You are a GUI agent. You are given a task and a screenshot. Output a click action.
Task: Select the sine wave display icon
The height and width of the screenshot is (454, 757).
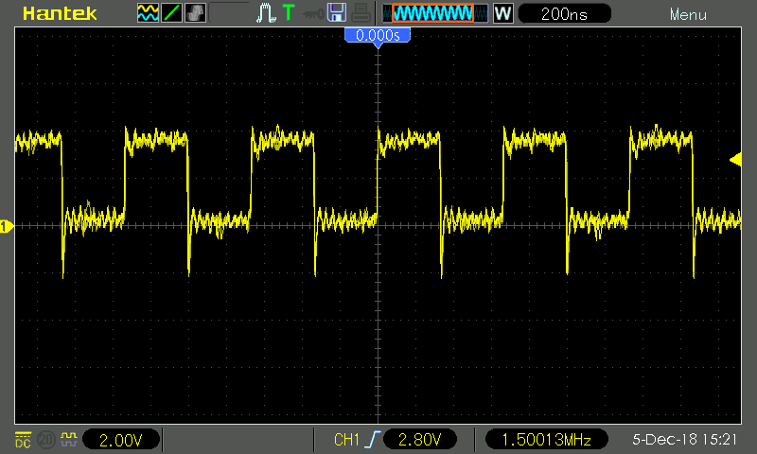click(148, 14)
